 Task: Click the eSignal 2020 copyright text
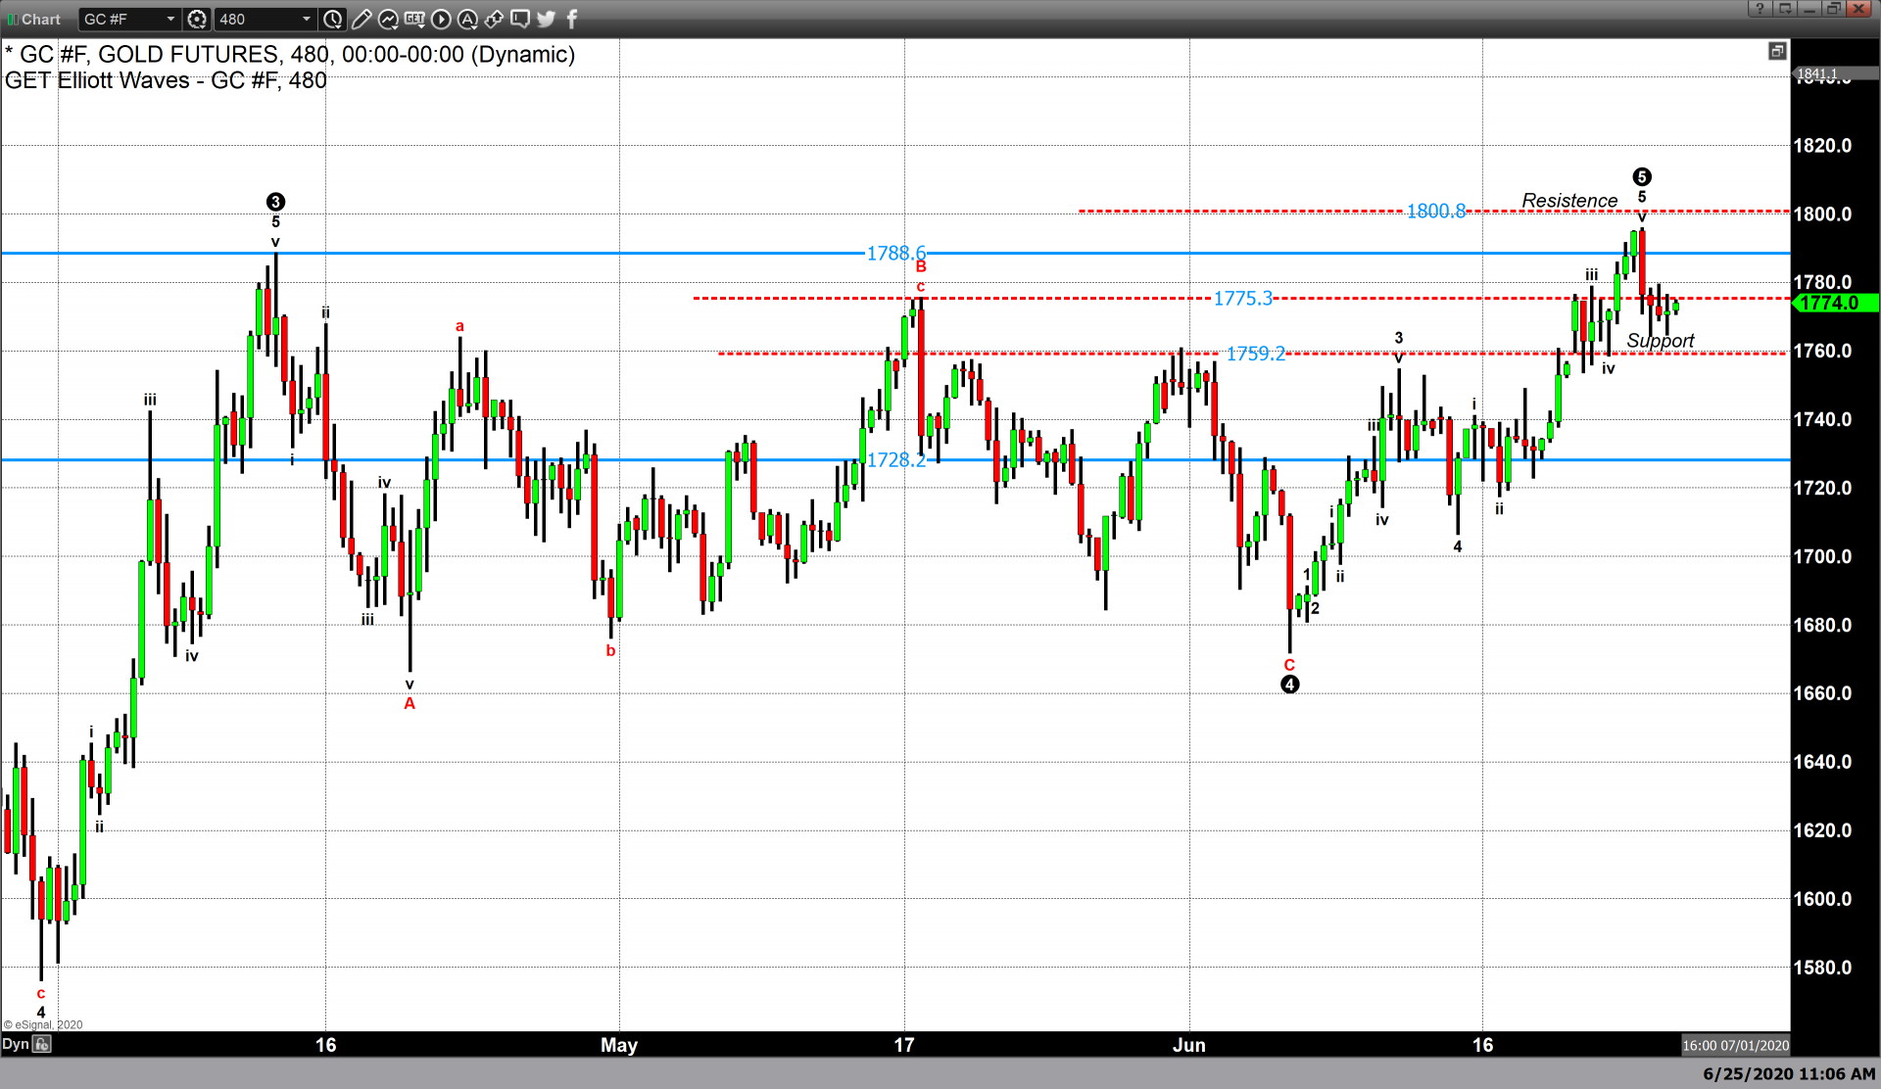pos(43,1024)
